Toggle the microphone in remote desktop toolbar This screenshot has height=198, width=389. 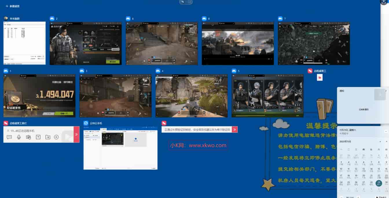click(x=19, y=137)
